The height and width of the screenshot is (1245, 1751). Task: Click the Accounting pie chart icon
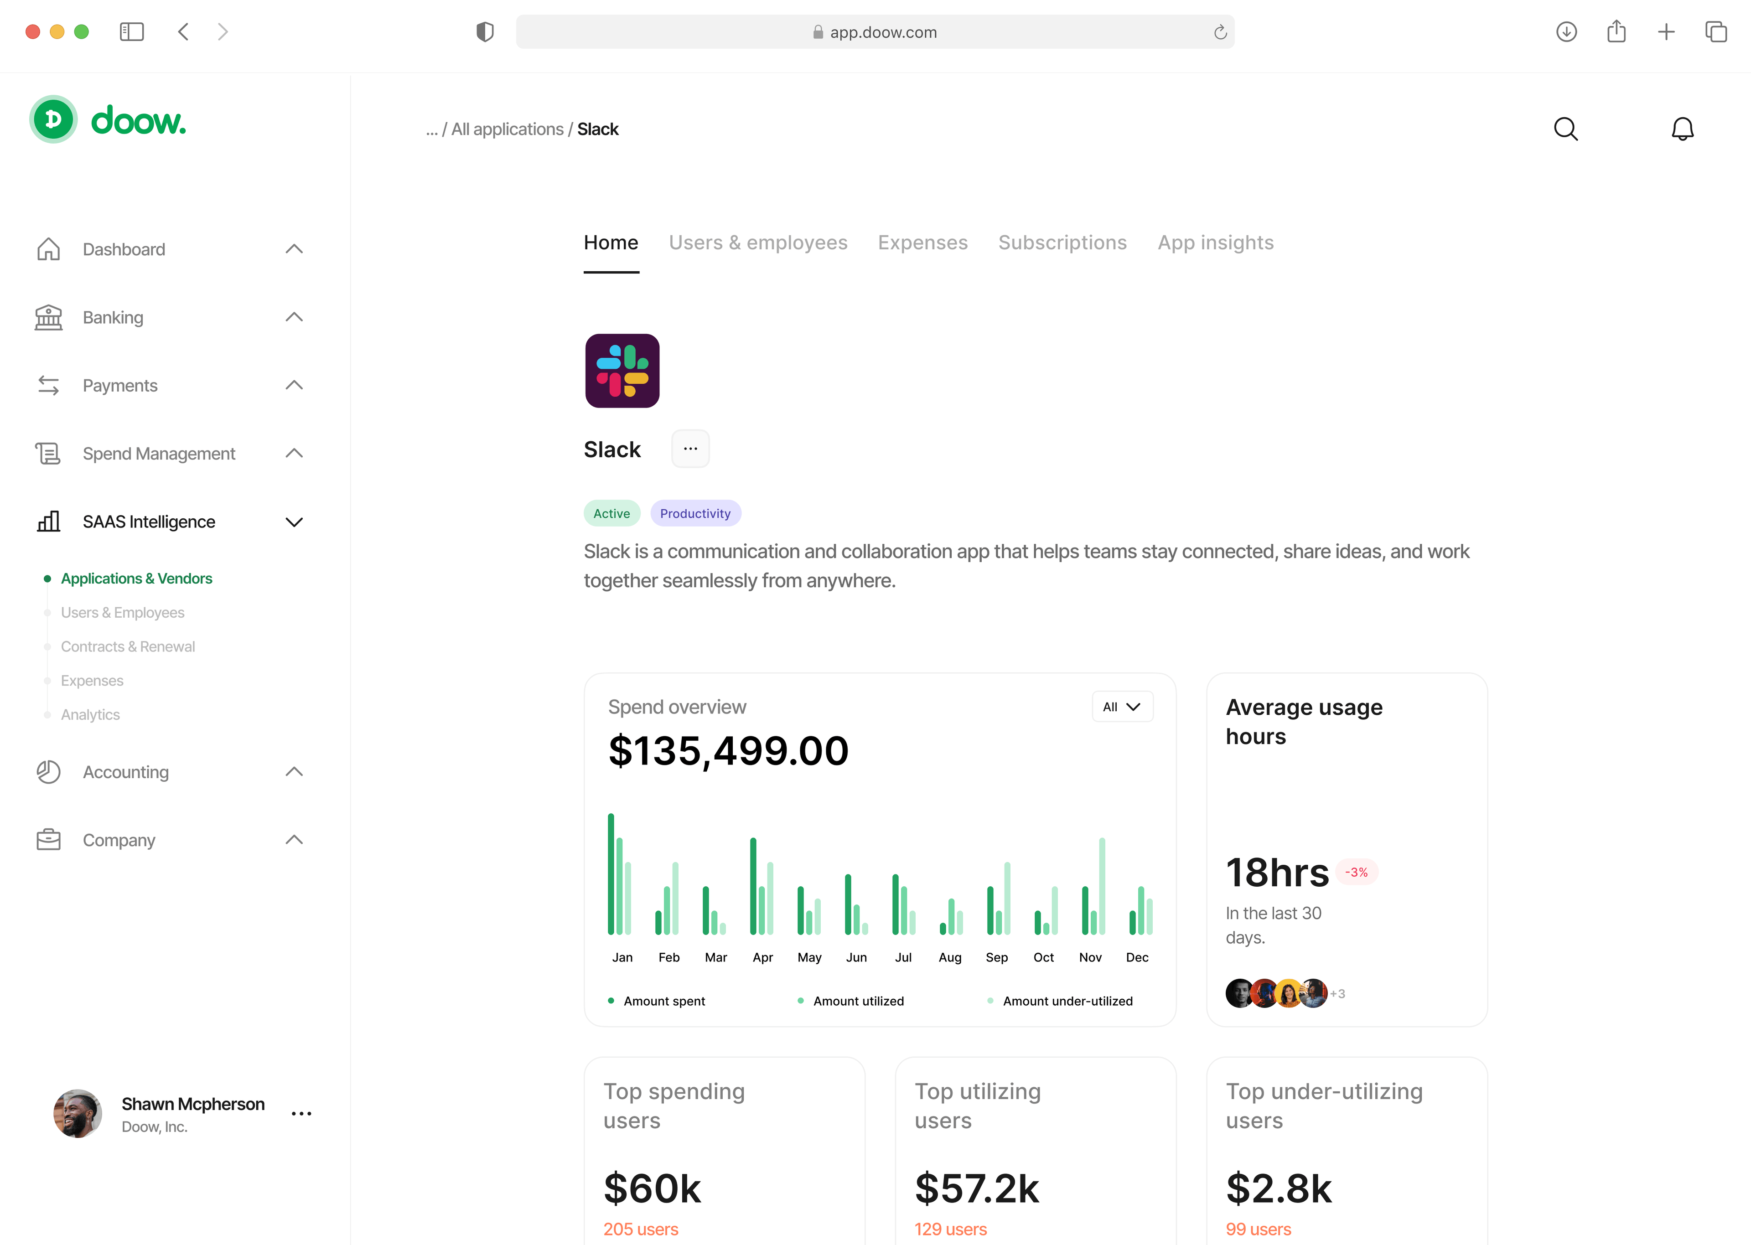coord(48,772)
